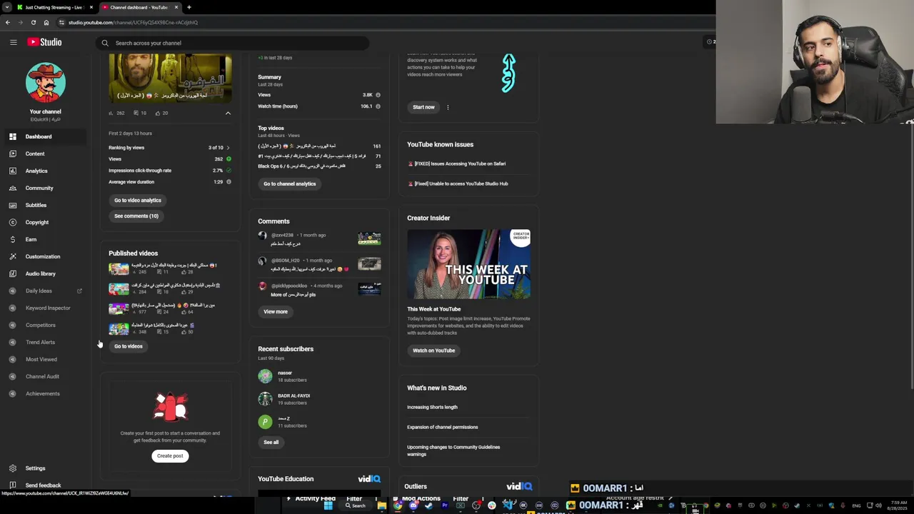Click Go to videos button
The height and width of the screenshot is (514, 914).
pos(129,346)
